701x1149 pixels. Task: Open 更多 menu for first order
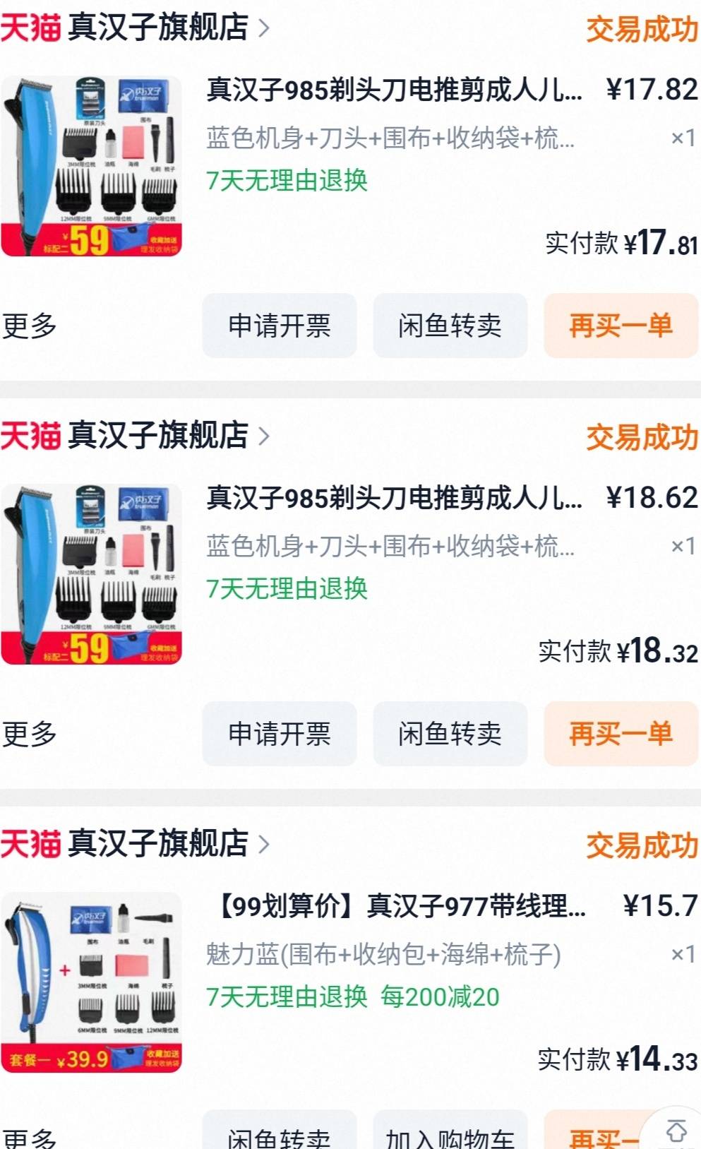[29, 326]
